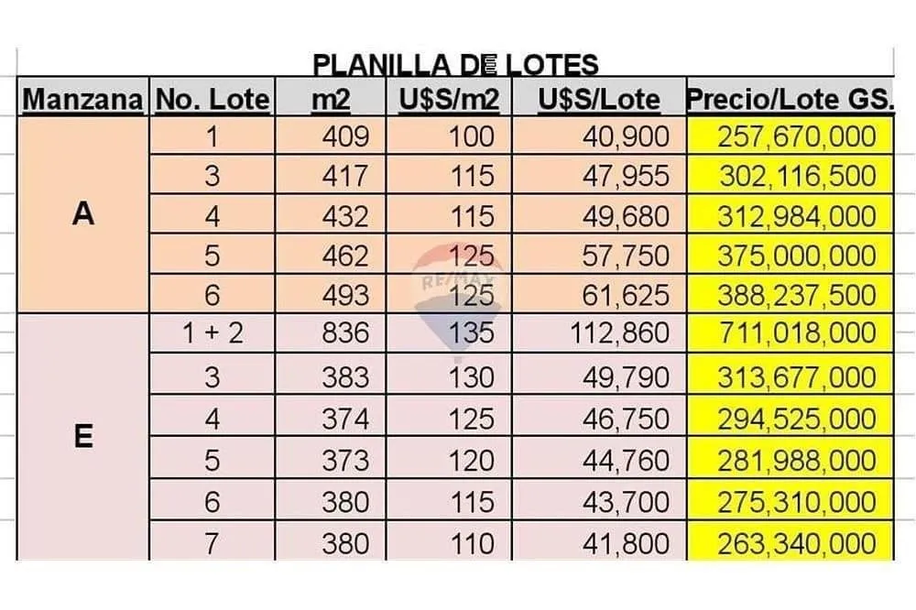The height and width of the screenshot is (610, 916).
Task: Select the No. Lote column header
Action: [213, 97]
